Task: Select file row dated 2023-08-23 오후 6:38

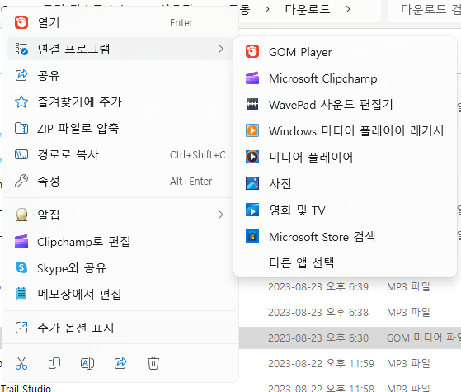Action: 350,312
